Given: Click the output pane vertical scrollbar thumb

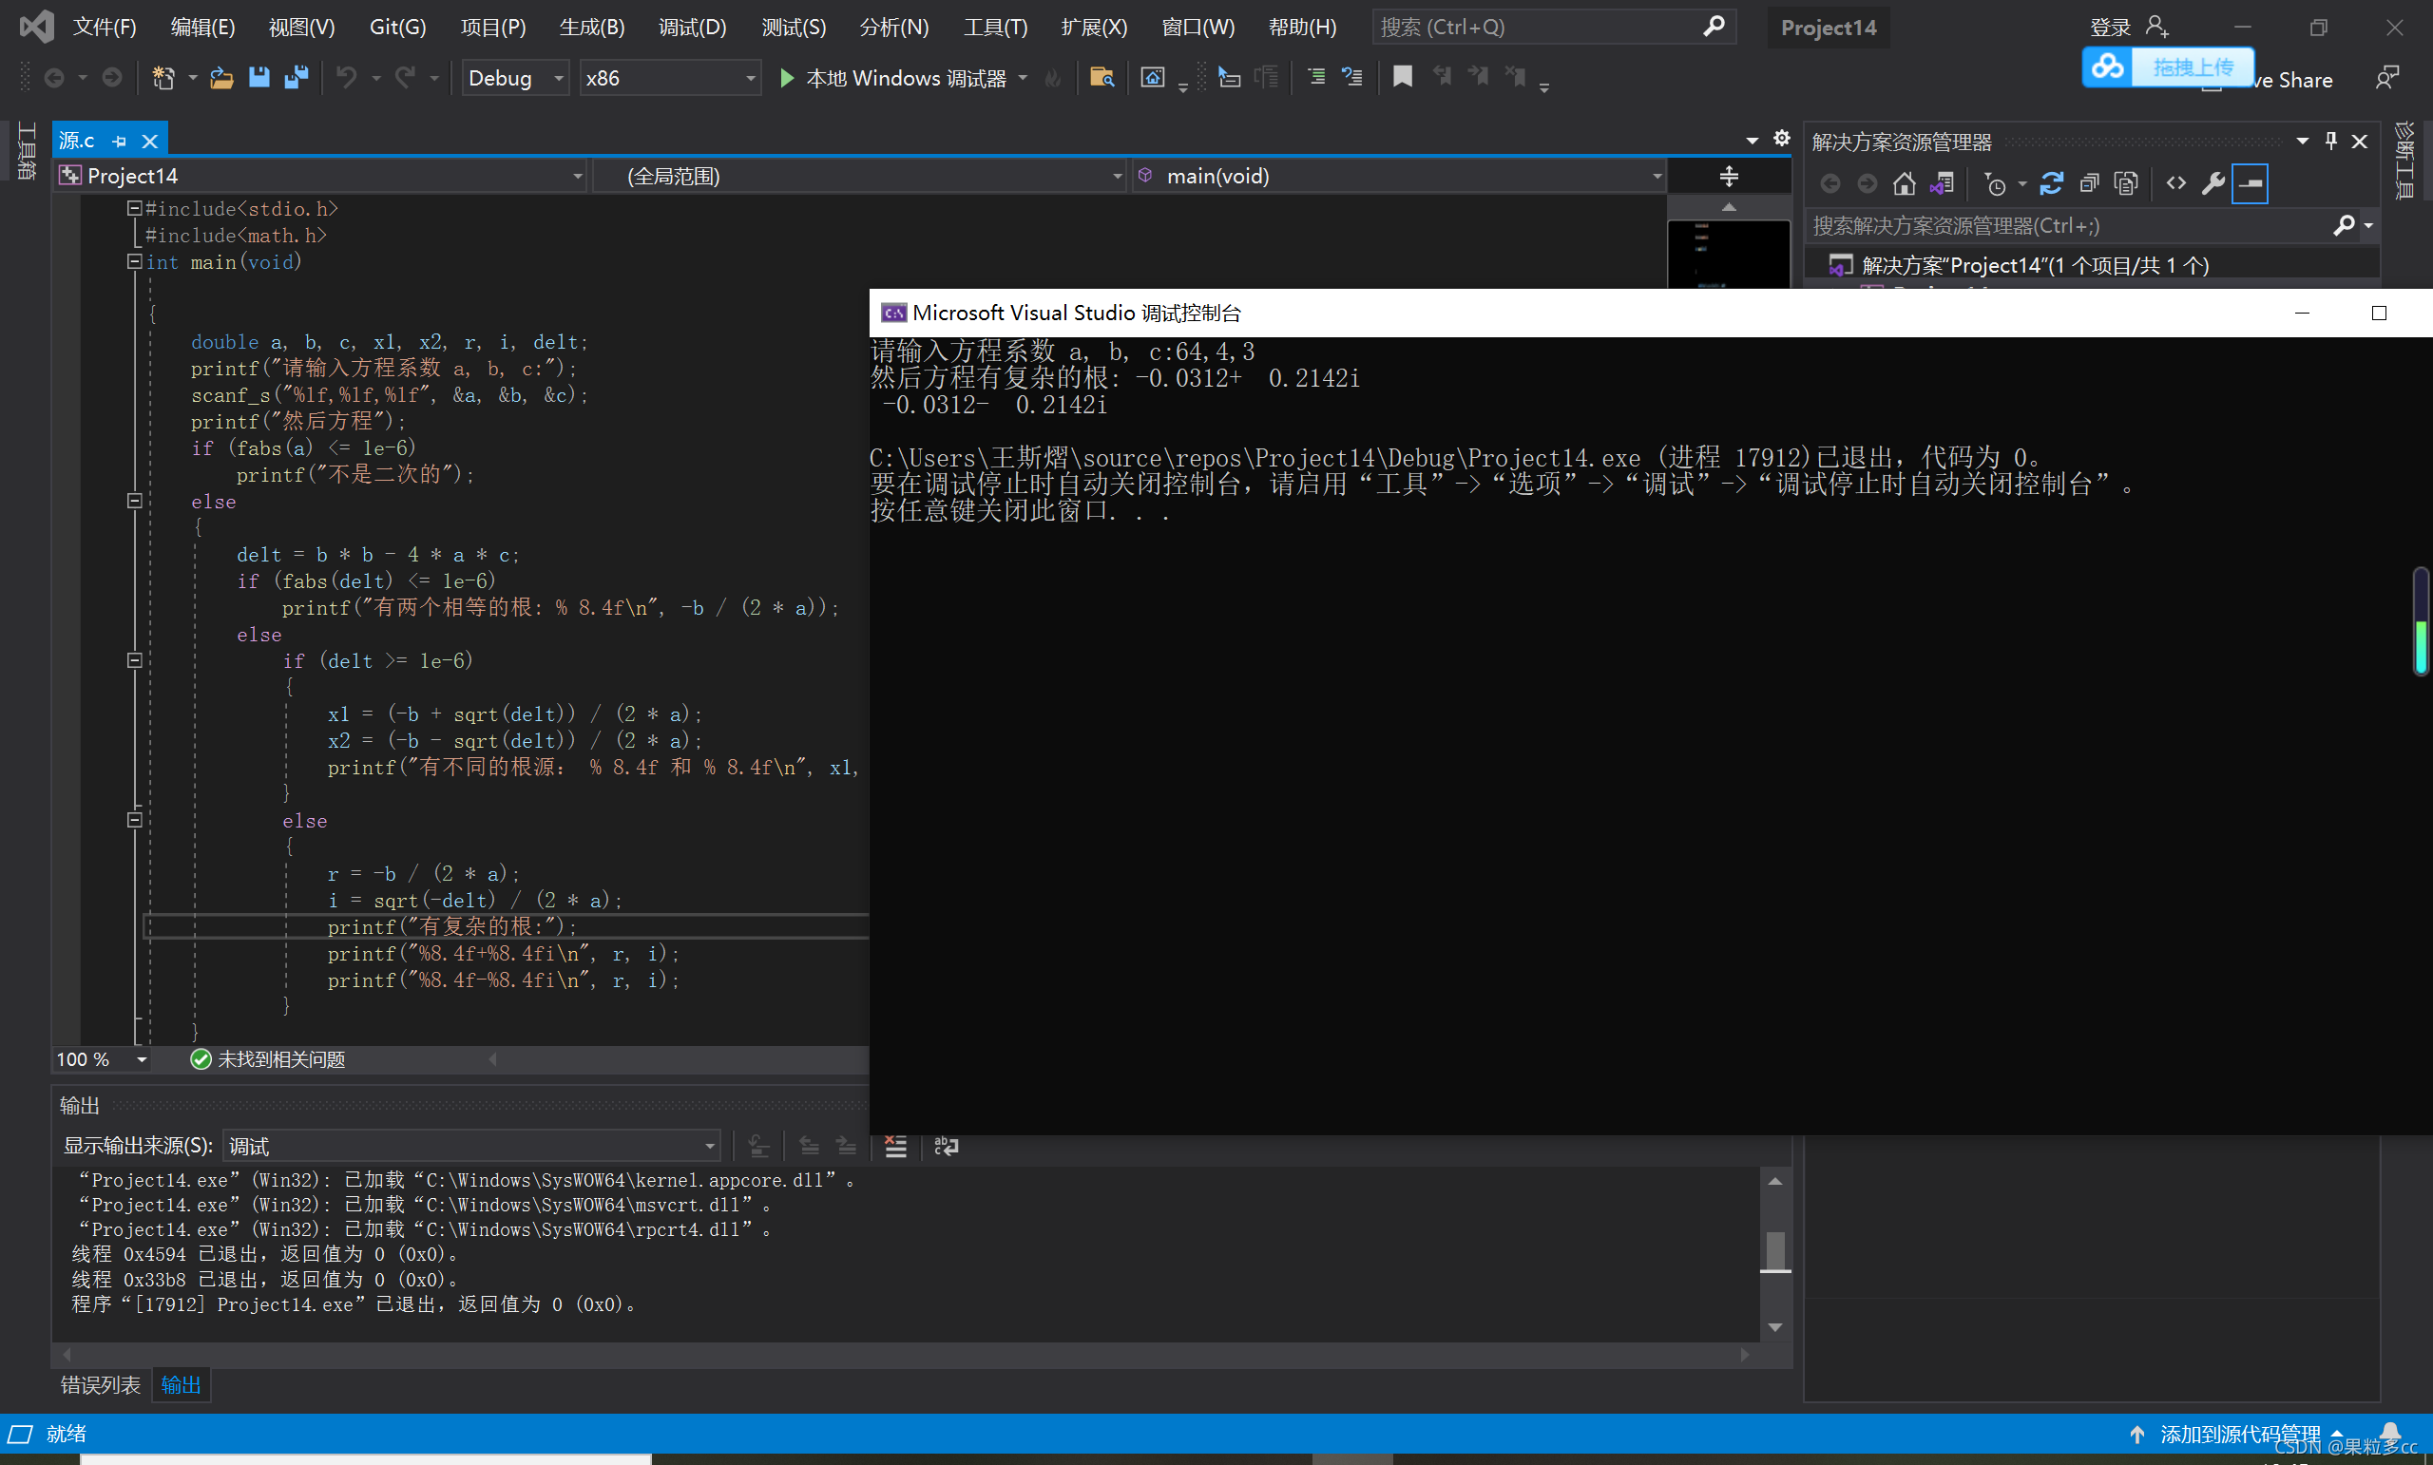Looking at the screenshot, I should click(1775, 1251).
